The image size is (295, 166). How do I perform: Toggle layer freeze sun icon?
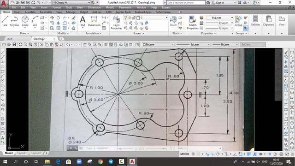click(x=130, y=18)
